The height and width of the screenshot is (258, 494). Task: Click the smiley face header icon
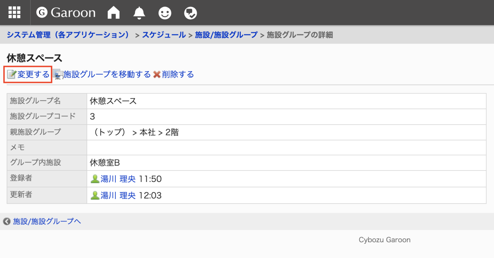point(165,13)
